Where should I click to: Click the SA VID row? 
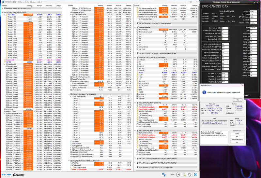click(x=32, y=62)
